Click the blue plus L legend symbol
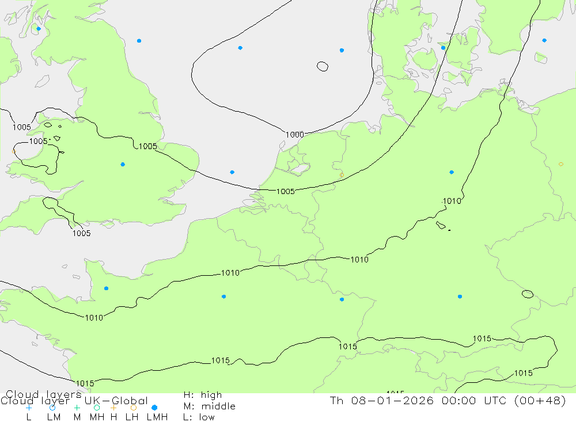This screenshot has height=422, width=576. [x=29, y=408]
